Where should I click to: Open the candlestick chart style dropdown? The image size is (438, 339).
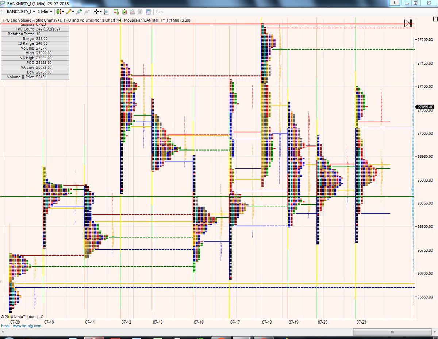click(x=60, y=12)
